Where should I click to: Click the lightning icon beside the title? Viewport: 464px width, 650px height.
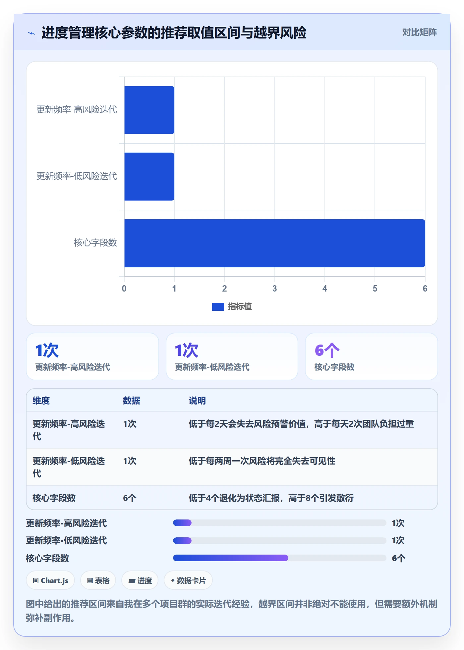[x=31, y=33]
